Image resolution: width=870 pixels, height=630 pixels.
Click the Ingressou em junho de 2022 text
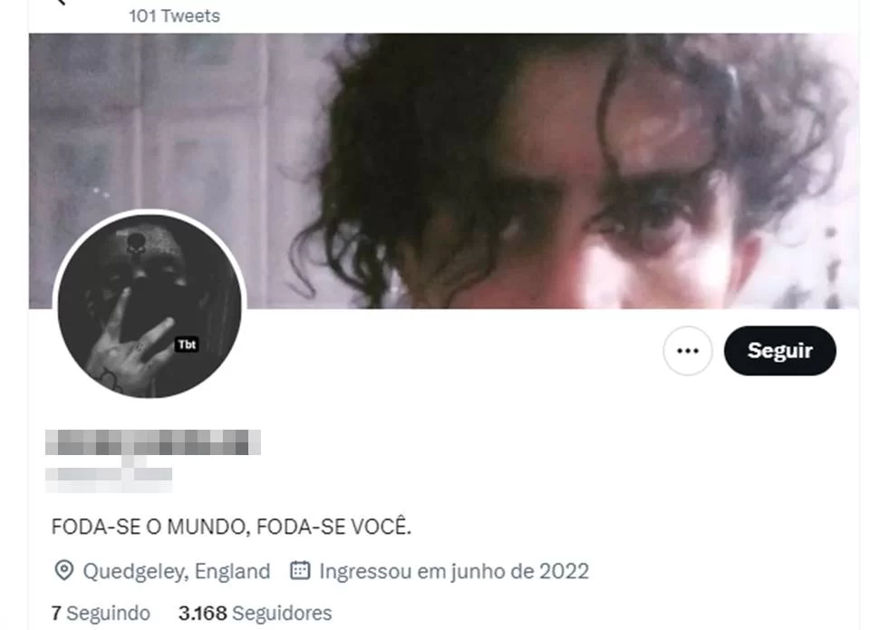point(454,571)
